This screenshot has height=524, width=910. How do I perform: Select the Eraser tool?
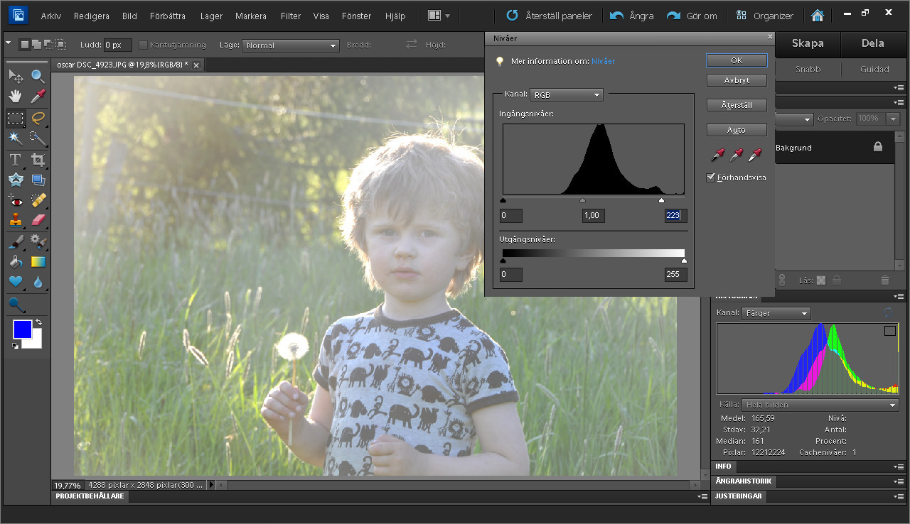(x=38, y=220)
